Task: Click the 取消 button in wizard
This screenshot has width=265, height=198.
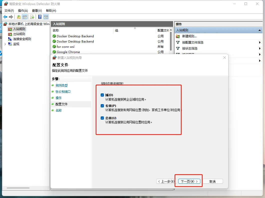Action: 213,181
